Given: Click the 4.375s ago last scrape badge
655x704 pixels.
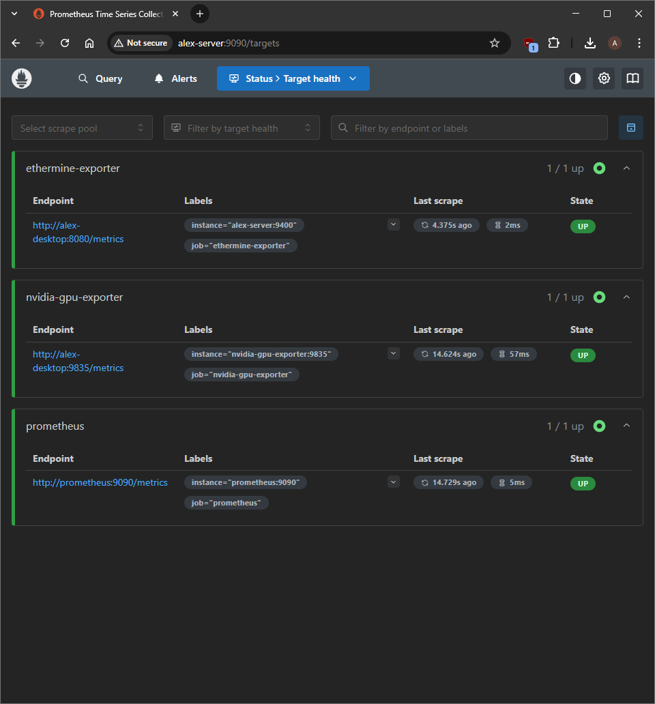Looking at the screenshot, I should (x=446, y=225).
